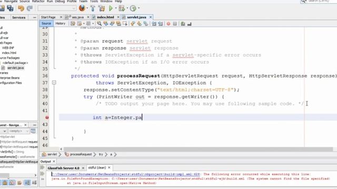The image size is (337, 189).
Task: Click Find Previous Occurrence icon
Action: click(x=105, y=24)
